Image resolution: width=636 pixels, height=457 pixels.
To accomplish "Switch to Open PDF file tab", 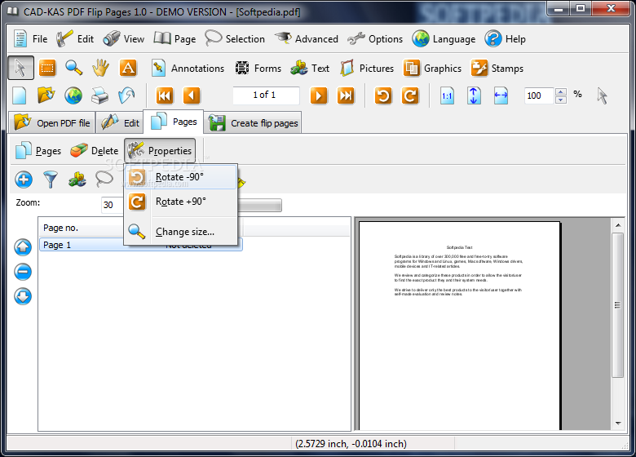I will pos(52,122).
